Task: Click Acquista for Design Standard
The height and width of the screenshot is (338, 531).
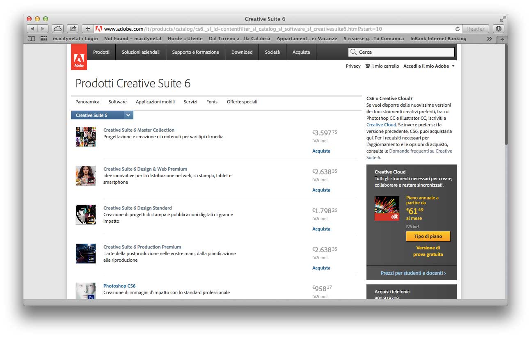Action: tap(321, 229)
